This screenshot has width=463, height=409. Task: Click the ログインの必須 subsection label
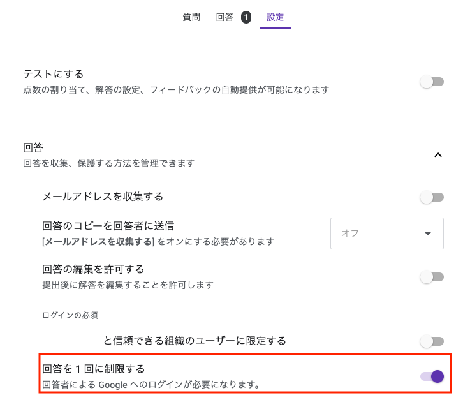tap(70, 315)
